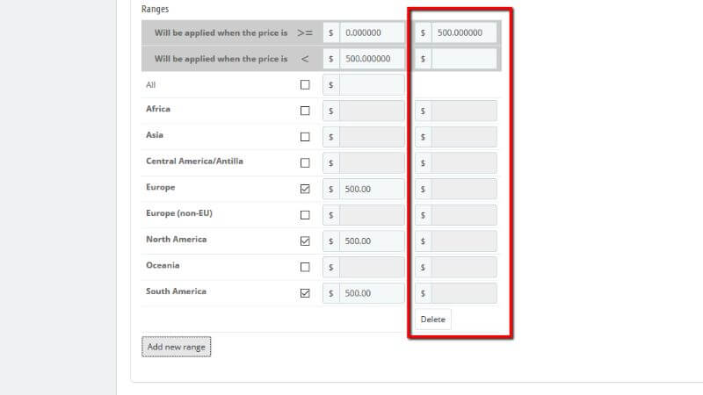The image size is (703, 395).
Task: Check the Europe (non-EU) checkbox
Action: click(305, 214)
